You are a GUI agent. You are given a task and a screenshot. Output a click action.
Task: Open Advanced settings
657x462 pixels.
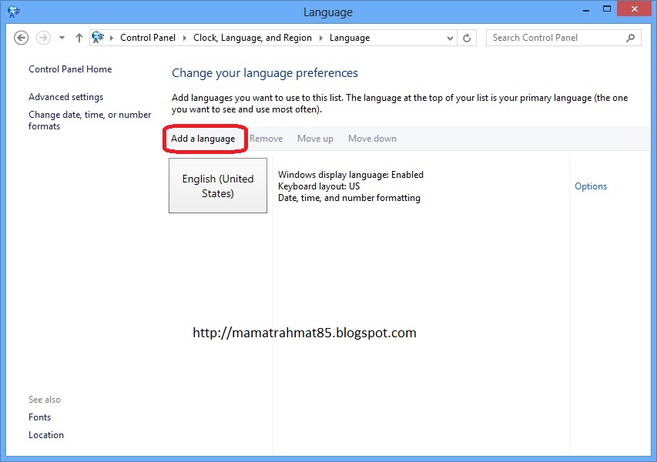(65, 97)
